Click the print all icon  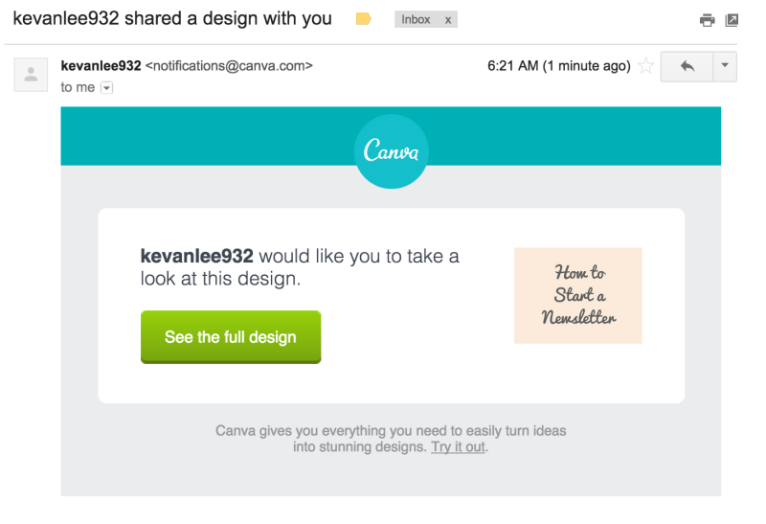tap(707, 20)
